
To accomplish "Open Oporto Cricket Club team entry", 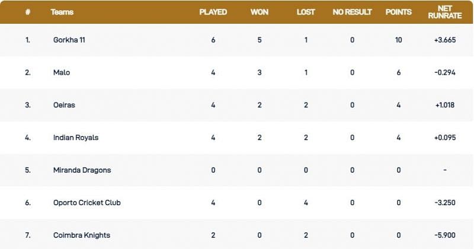I will pos(86,203).
